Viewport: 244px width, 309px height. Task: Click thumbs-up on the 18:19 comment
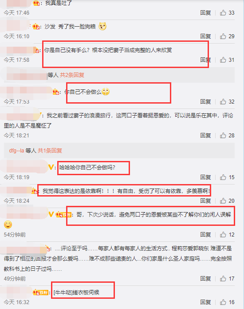click(223, 177)
